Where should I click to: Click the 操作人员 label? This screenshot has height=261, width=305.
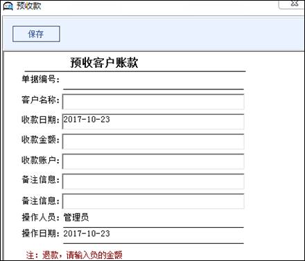(x=40, y=217)
